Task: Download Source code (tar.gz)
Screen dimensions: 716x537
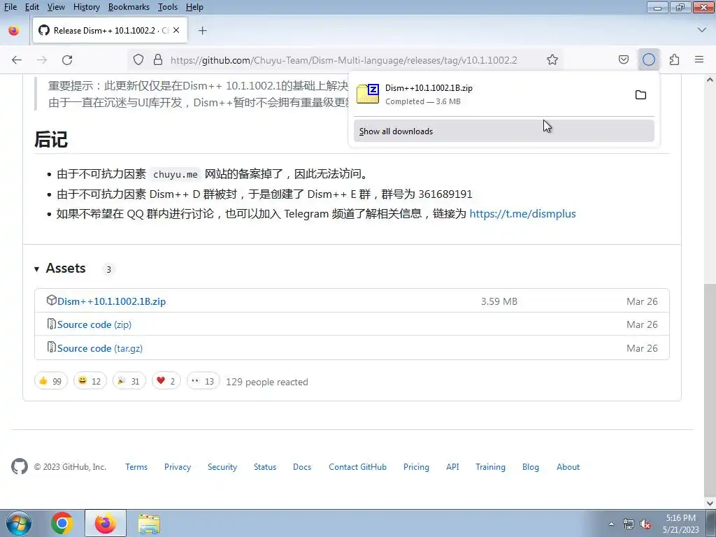Action: [x=100, y=348]
